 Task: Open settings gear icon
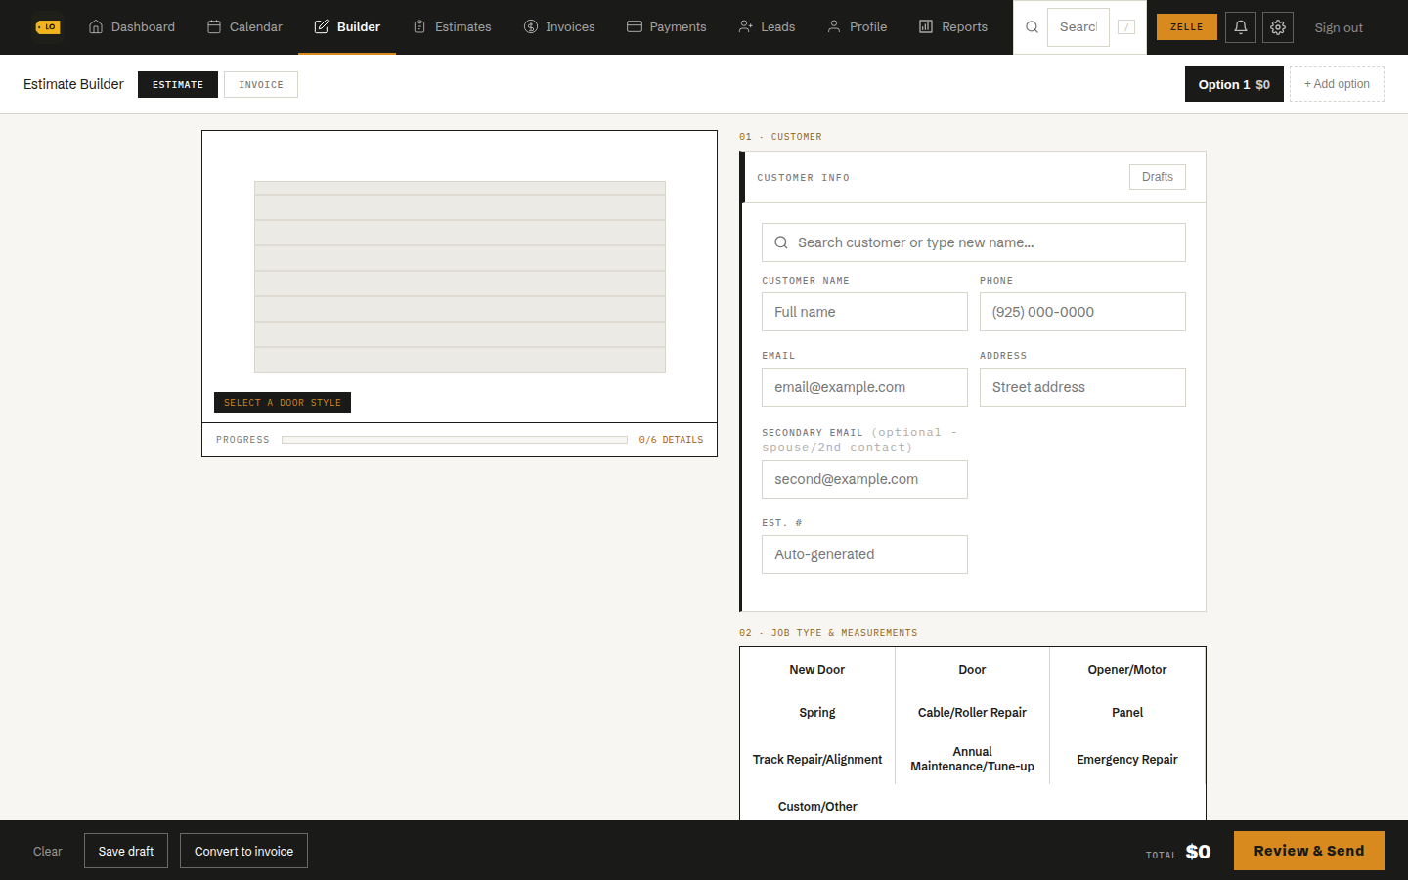[1278, 27]
